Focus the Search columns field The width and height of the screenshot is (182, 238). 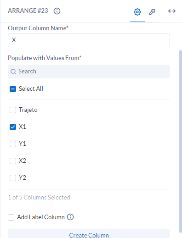89,72
